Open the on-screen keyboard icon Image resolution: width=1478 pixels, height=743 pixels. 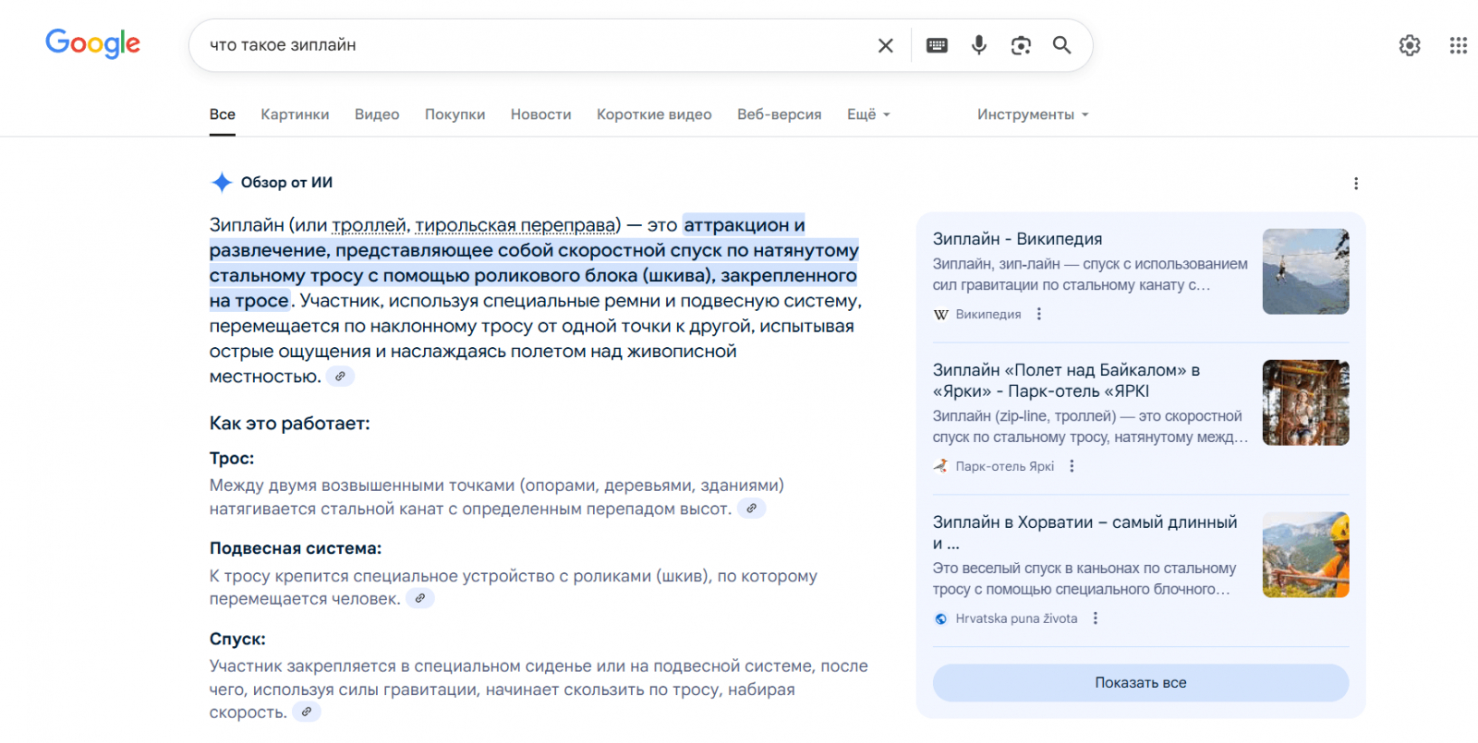coord(937,45)
